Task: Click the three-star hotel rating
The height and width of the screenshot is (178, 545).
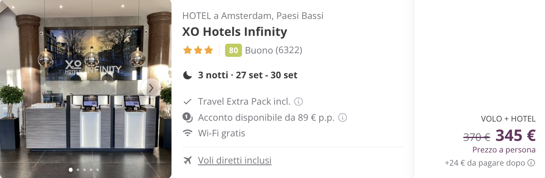Action: tap(198, 50)
